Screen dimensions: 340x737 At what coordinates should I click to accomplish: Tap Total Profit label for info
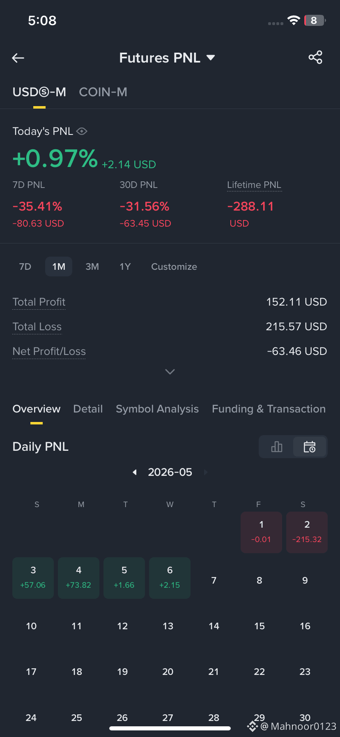(x=39, y=302)
